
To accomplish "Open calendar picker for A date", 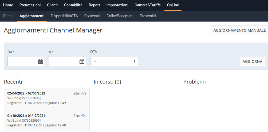I will (82, 61).
